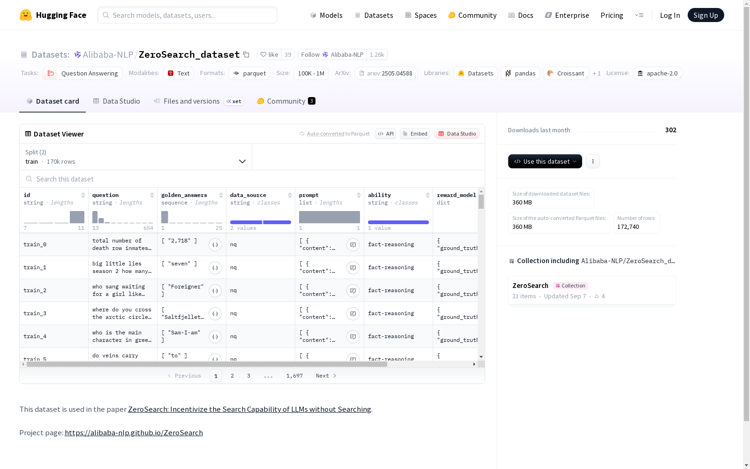Open the ZeroSearch paper link
Image resolution: width=750 pixels, height=469 pixels.
click(x=249, y=409)
